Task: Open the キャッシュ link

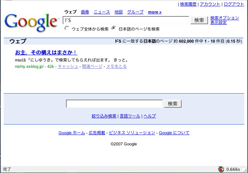Action: point(68,66)
